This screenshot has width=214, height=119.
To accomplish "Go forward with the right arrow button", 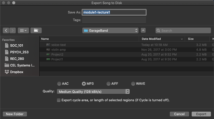I will pos(12,30).
